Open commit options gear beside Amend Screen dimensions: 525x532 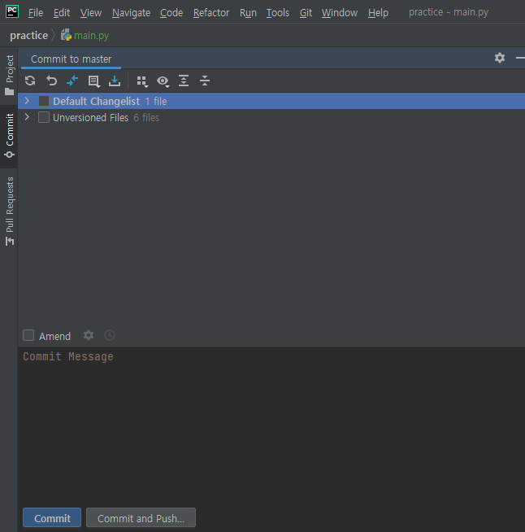(x=89, y=335)
